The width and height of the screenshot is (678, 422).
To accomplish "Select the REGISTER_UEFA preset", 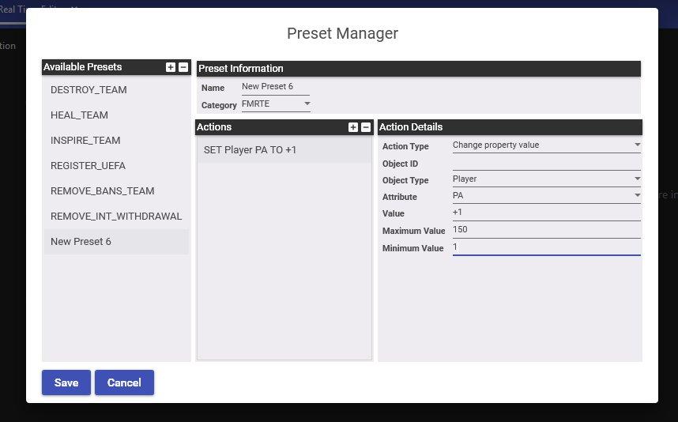I will (88, 166).
